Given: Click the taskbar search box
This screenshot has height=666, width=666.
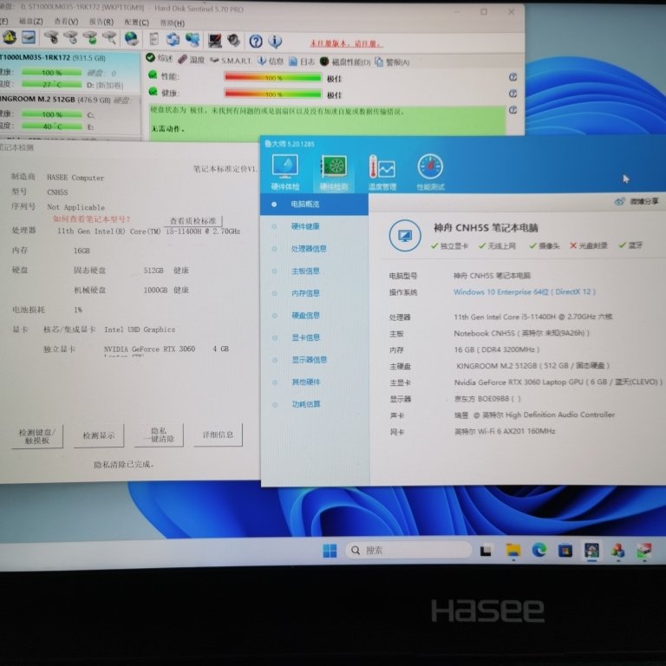Looking at the screenshot, I should 408,550.
